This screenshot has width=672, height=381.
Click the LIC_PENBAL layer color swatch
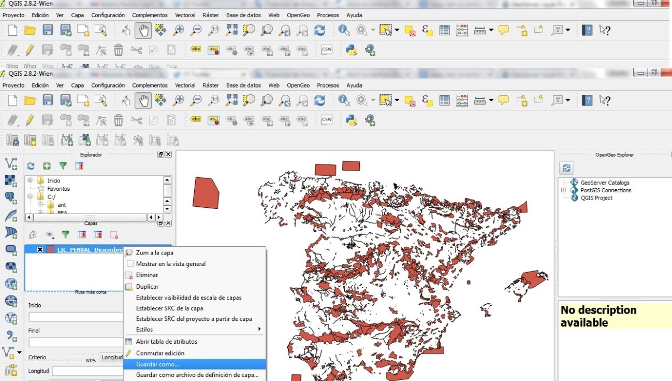coord(49,249)
